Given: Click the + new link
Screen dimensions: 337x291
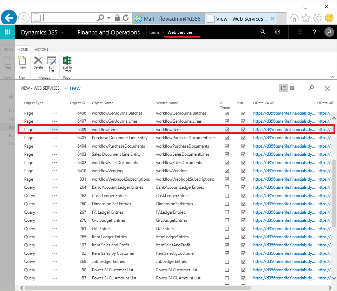Looking at the screenshot, I should pos(72,88).
